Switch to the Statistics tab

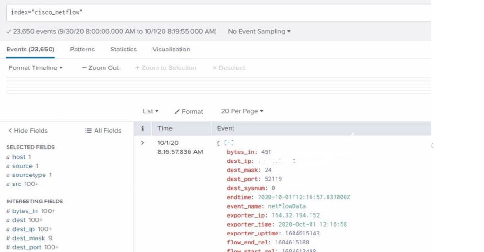(123, 50)
